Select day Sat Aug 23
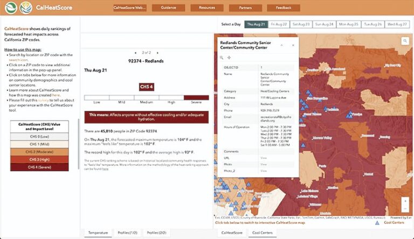Viewport: 414px width, 239px height. (x=301, y=24)
